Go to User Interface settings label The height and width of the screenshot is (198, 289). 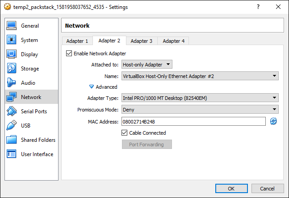pyautogui.click(x=37, y=154)
